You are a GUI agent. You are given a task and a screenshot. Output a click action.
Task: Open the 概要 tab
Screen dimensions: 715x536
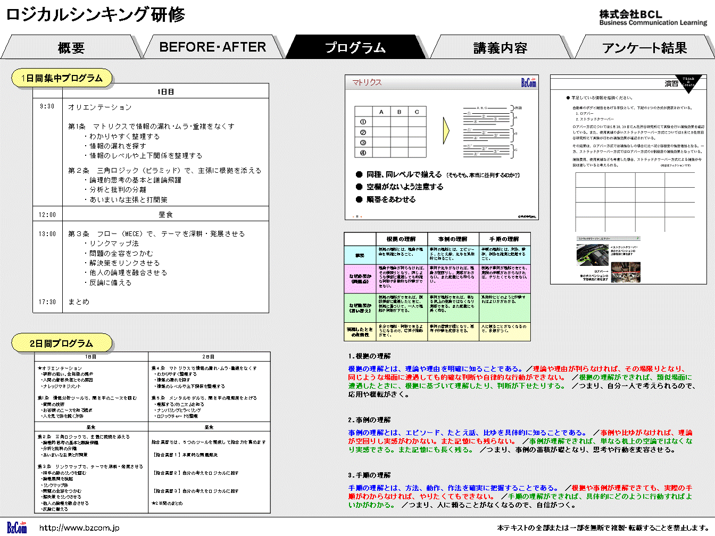pyautogui.click(x=71, y=47)
